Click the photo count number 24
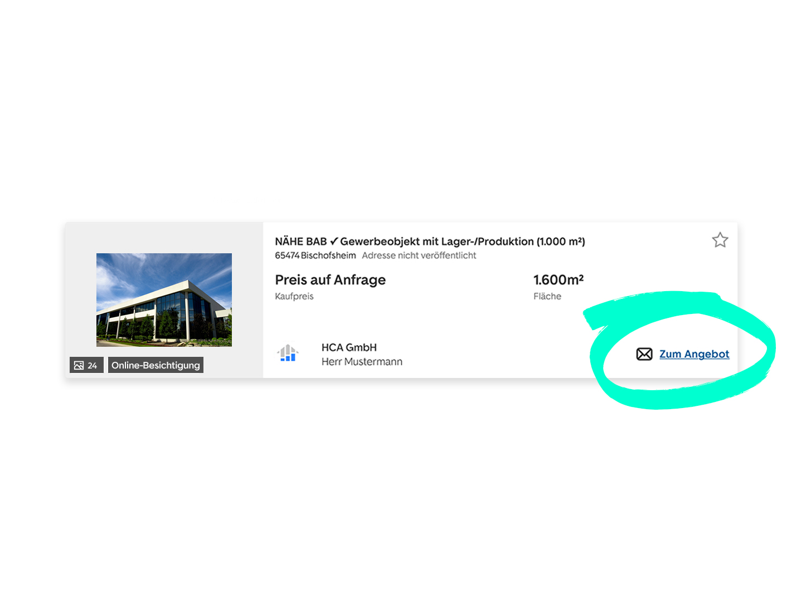Screen dimensions: 801x614 click(x=92, y=366)
